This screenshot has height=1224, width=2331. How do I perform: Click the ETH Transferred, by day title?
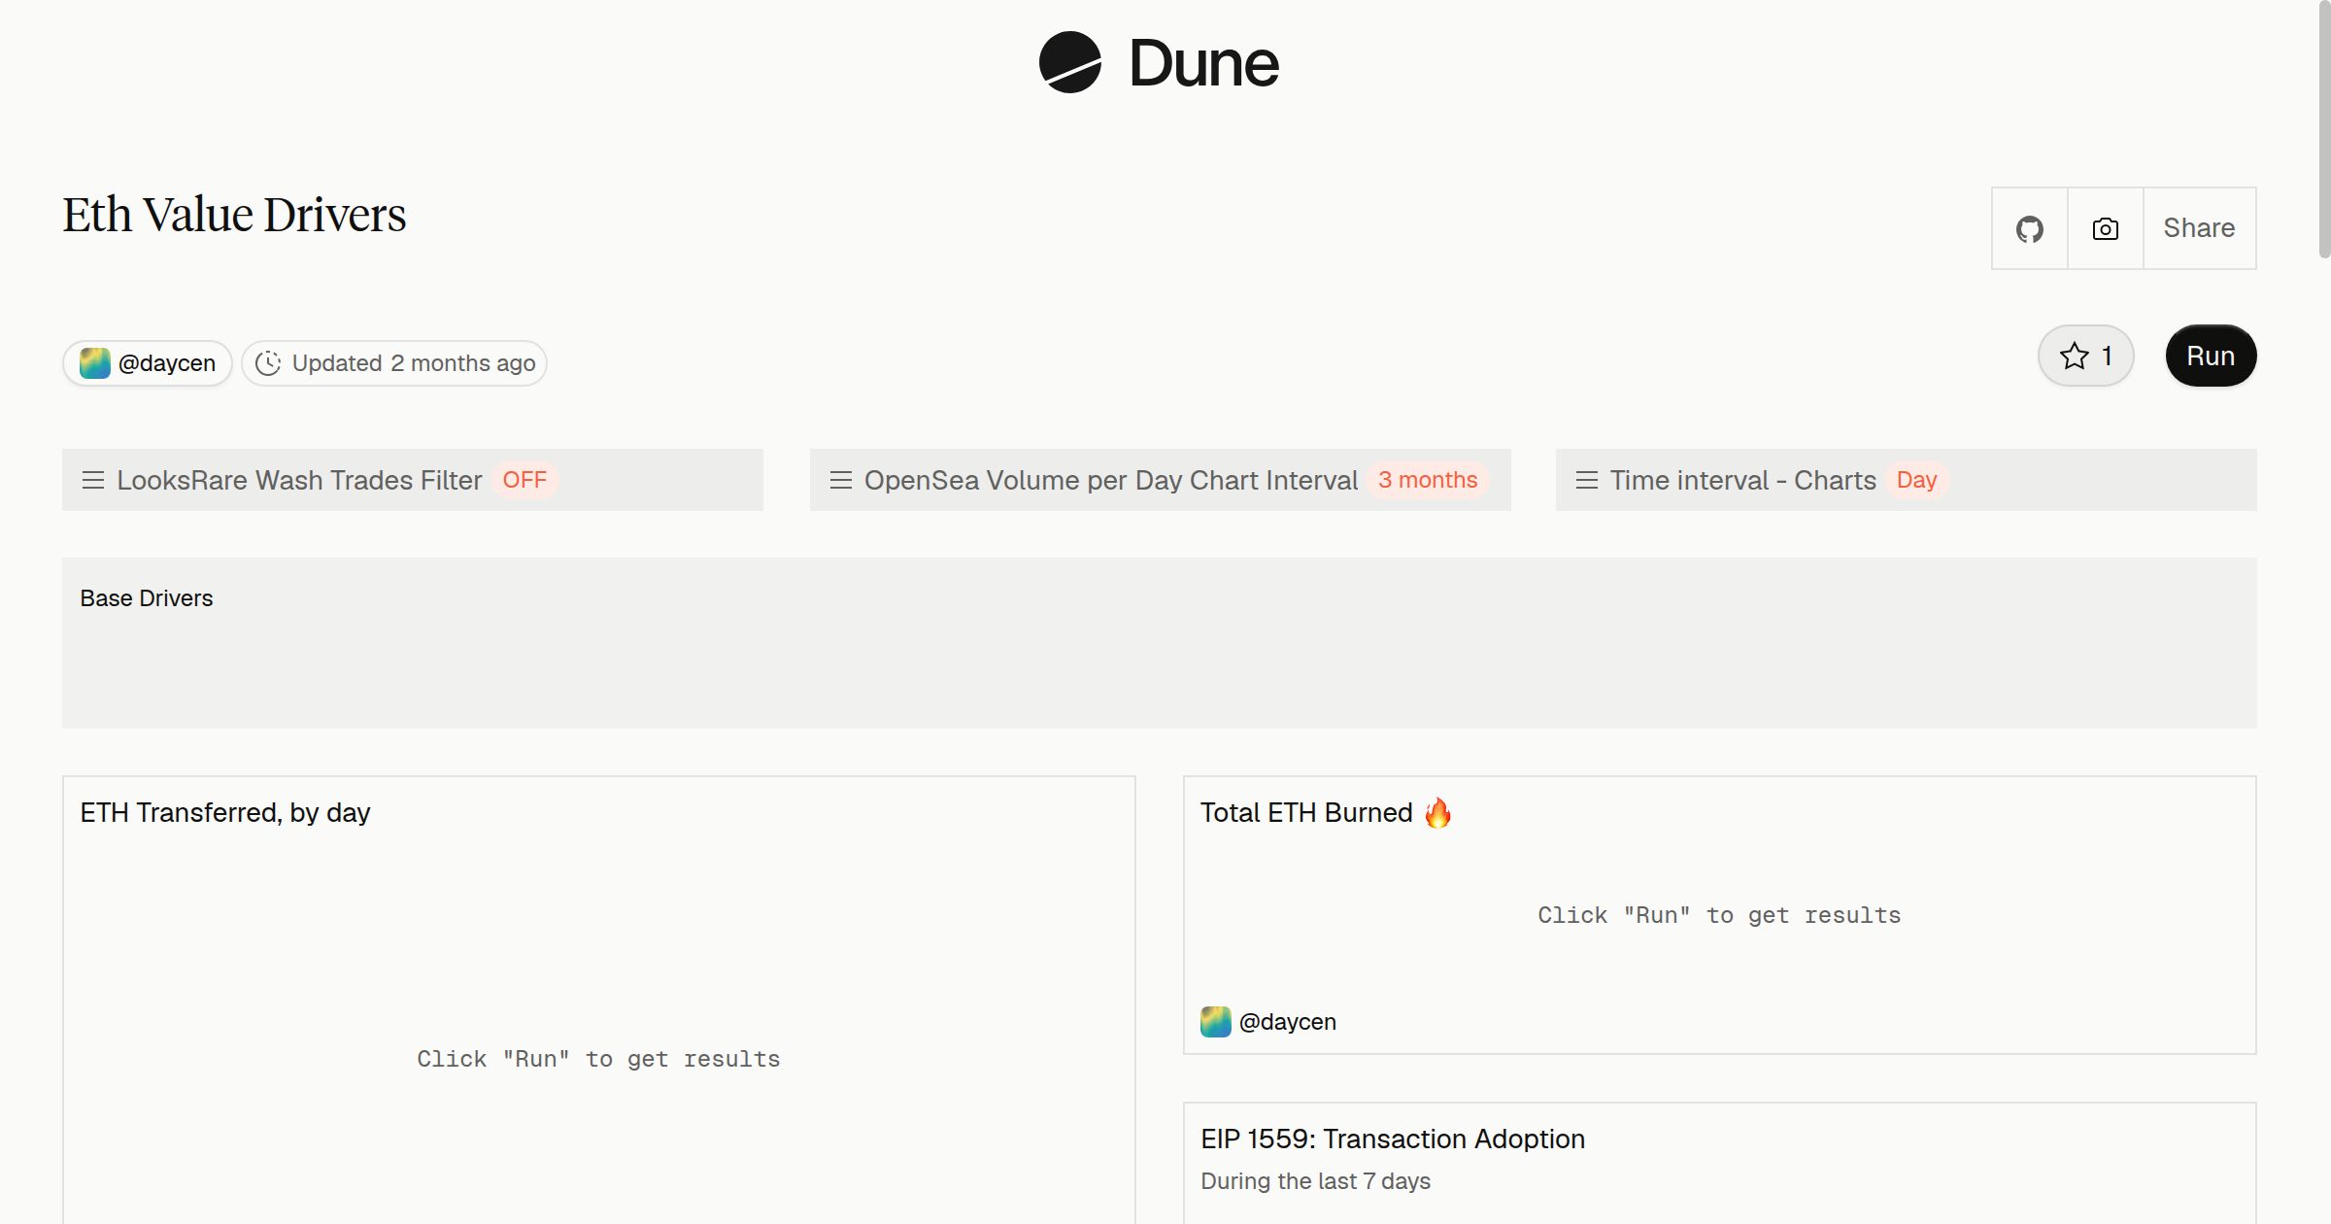(x=225, y=812)
